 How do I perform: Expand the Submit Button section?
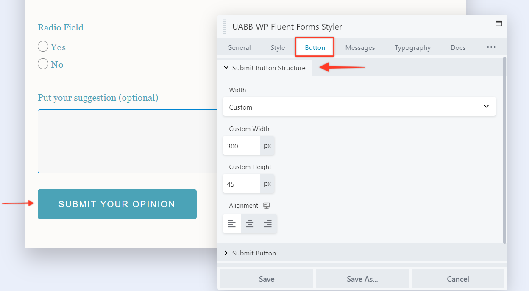pos(254,253)
